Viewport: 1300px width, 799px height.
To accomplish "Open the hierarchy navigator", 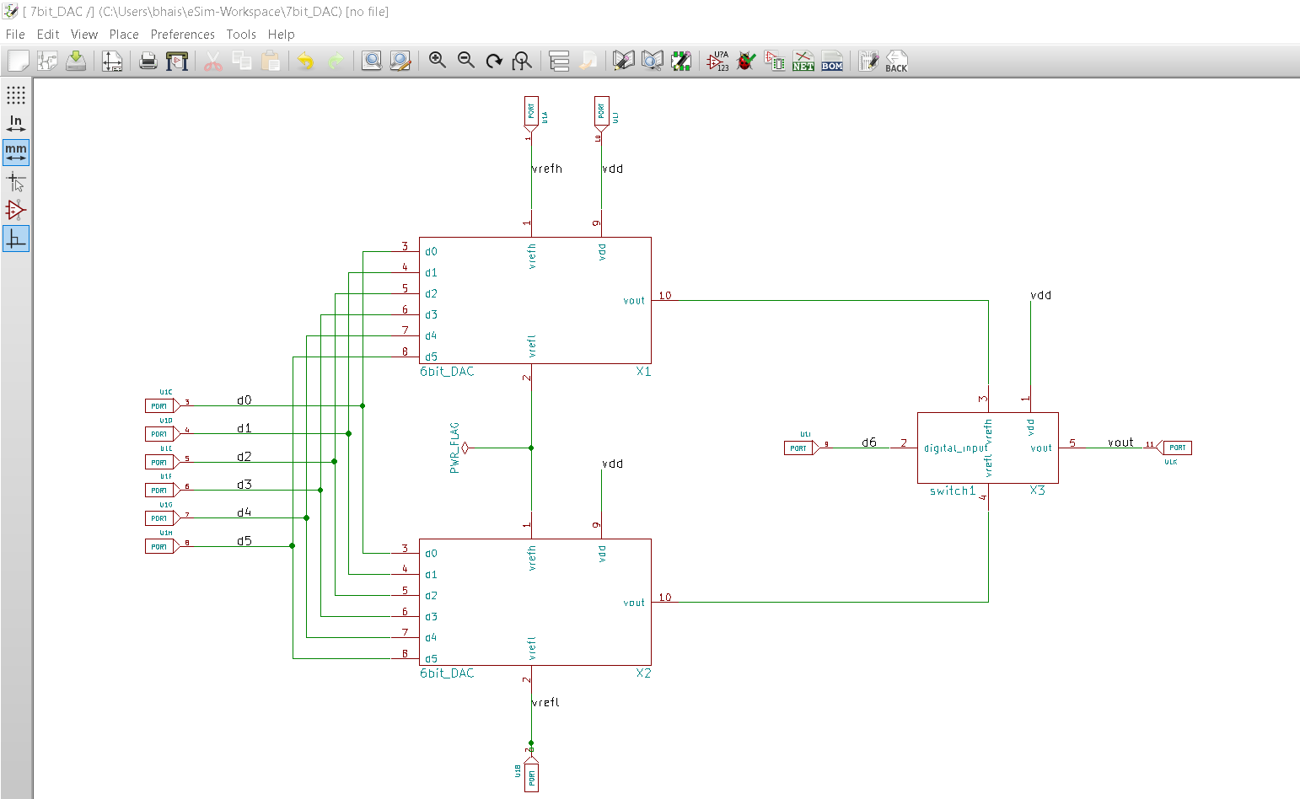I will point(559,60).
